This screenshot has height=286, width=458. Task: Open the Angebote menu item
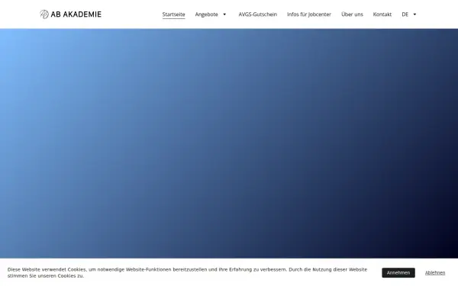[x=207, y=14]
